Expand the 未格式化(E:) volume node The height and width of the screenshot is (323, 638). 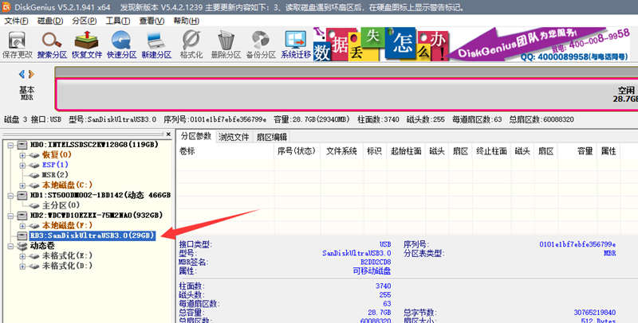(22, 256)
